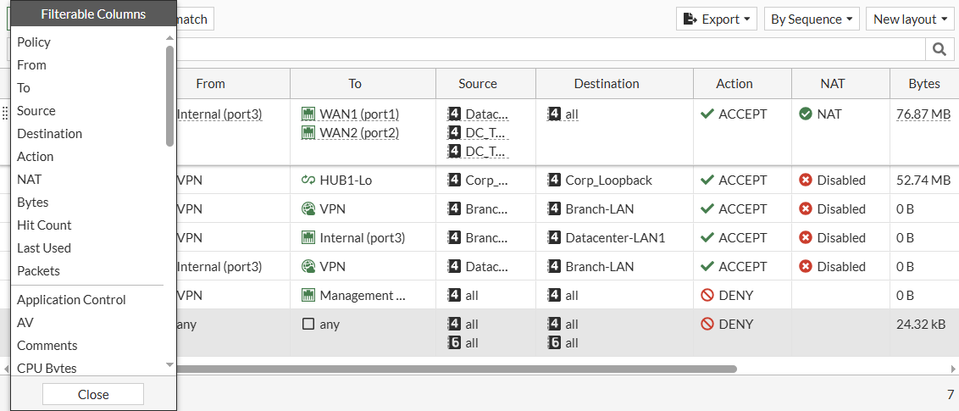
Task: Click the WAN2 (port2) interface icon
Action: [x=308, y=133]
